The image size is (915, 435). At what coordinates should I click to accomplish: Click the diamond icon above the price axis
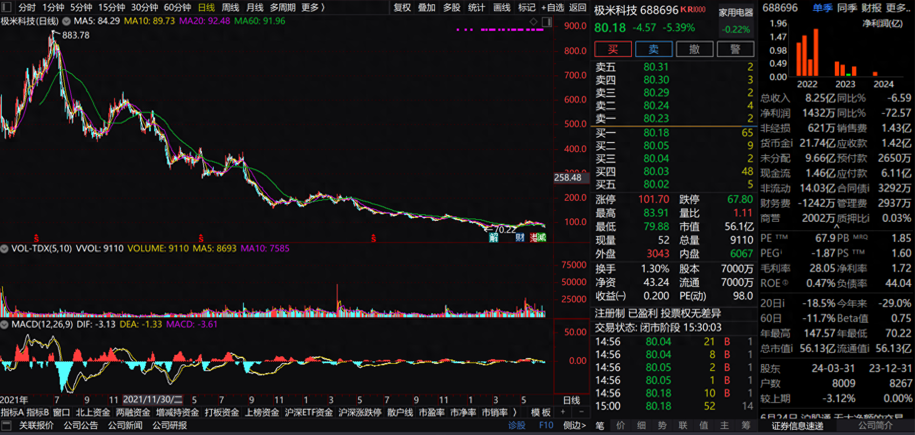tap(534, 21)
